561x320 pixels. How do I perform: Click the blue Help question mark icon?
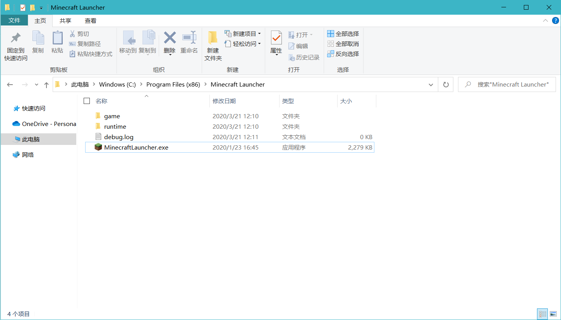[x=556, y=20]
